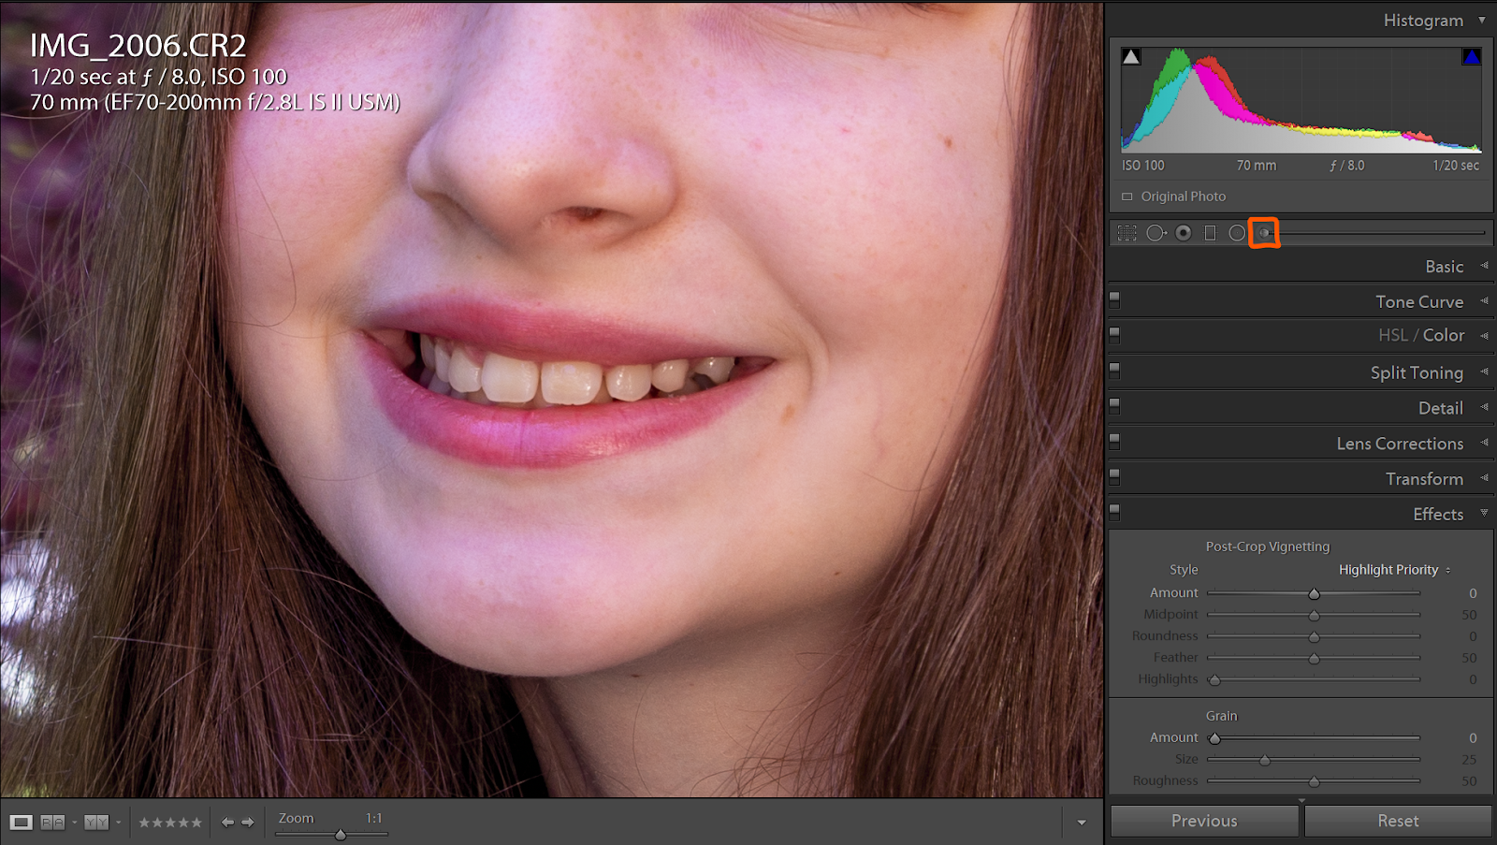Open the Red Eye Correction tool
The image size is (1497, 845).
point(1183,232)
